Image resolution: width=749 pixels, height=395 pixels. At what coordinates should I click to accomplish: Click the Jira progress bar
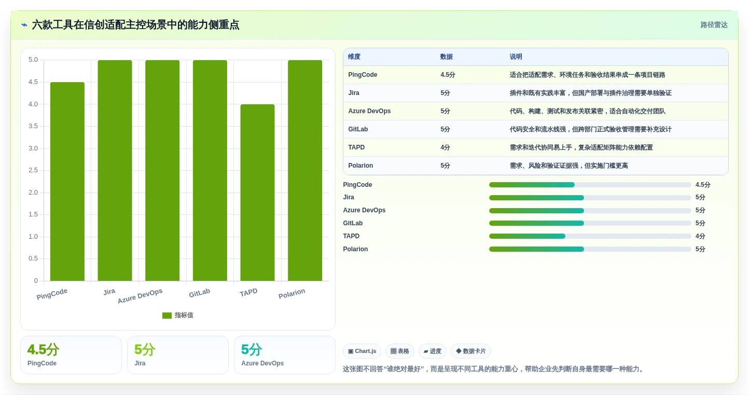tap(590, 198)
